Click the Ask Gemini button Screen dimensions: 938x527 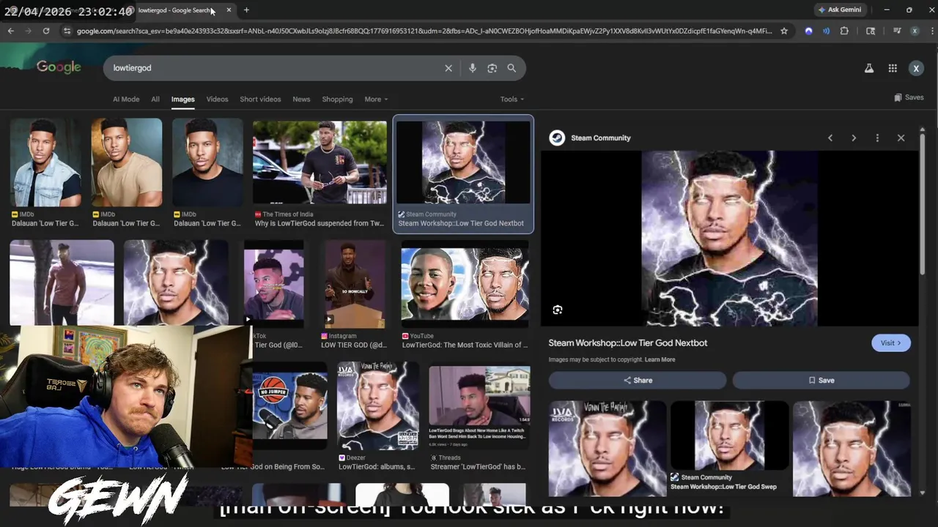point(840,10)
